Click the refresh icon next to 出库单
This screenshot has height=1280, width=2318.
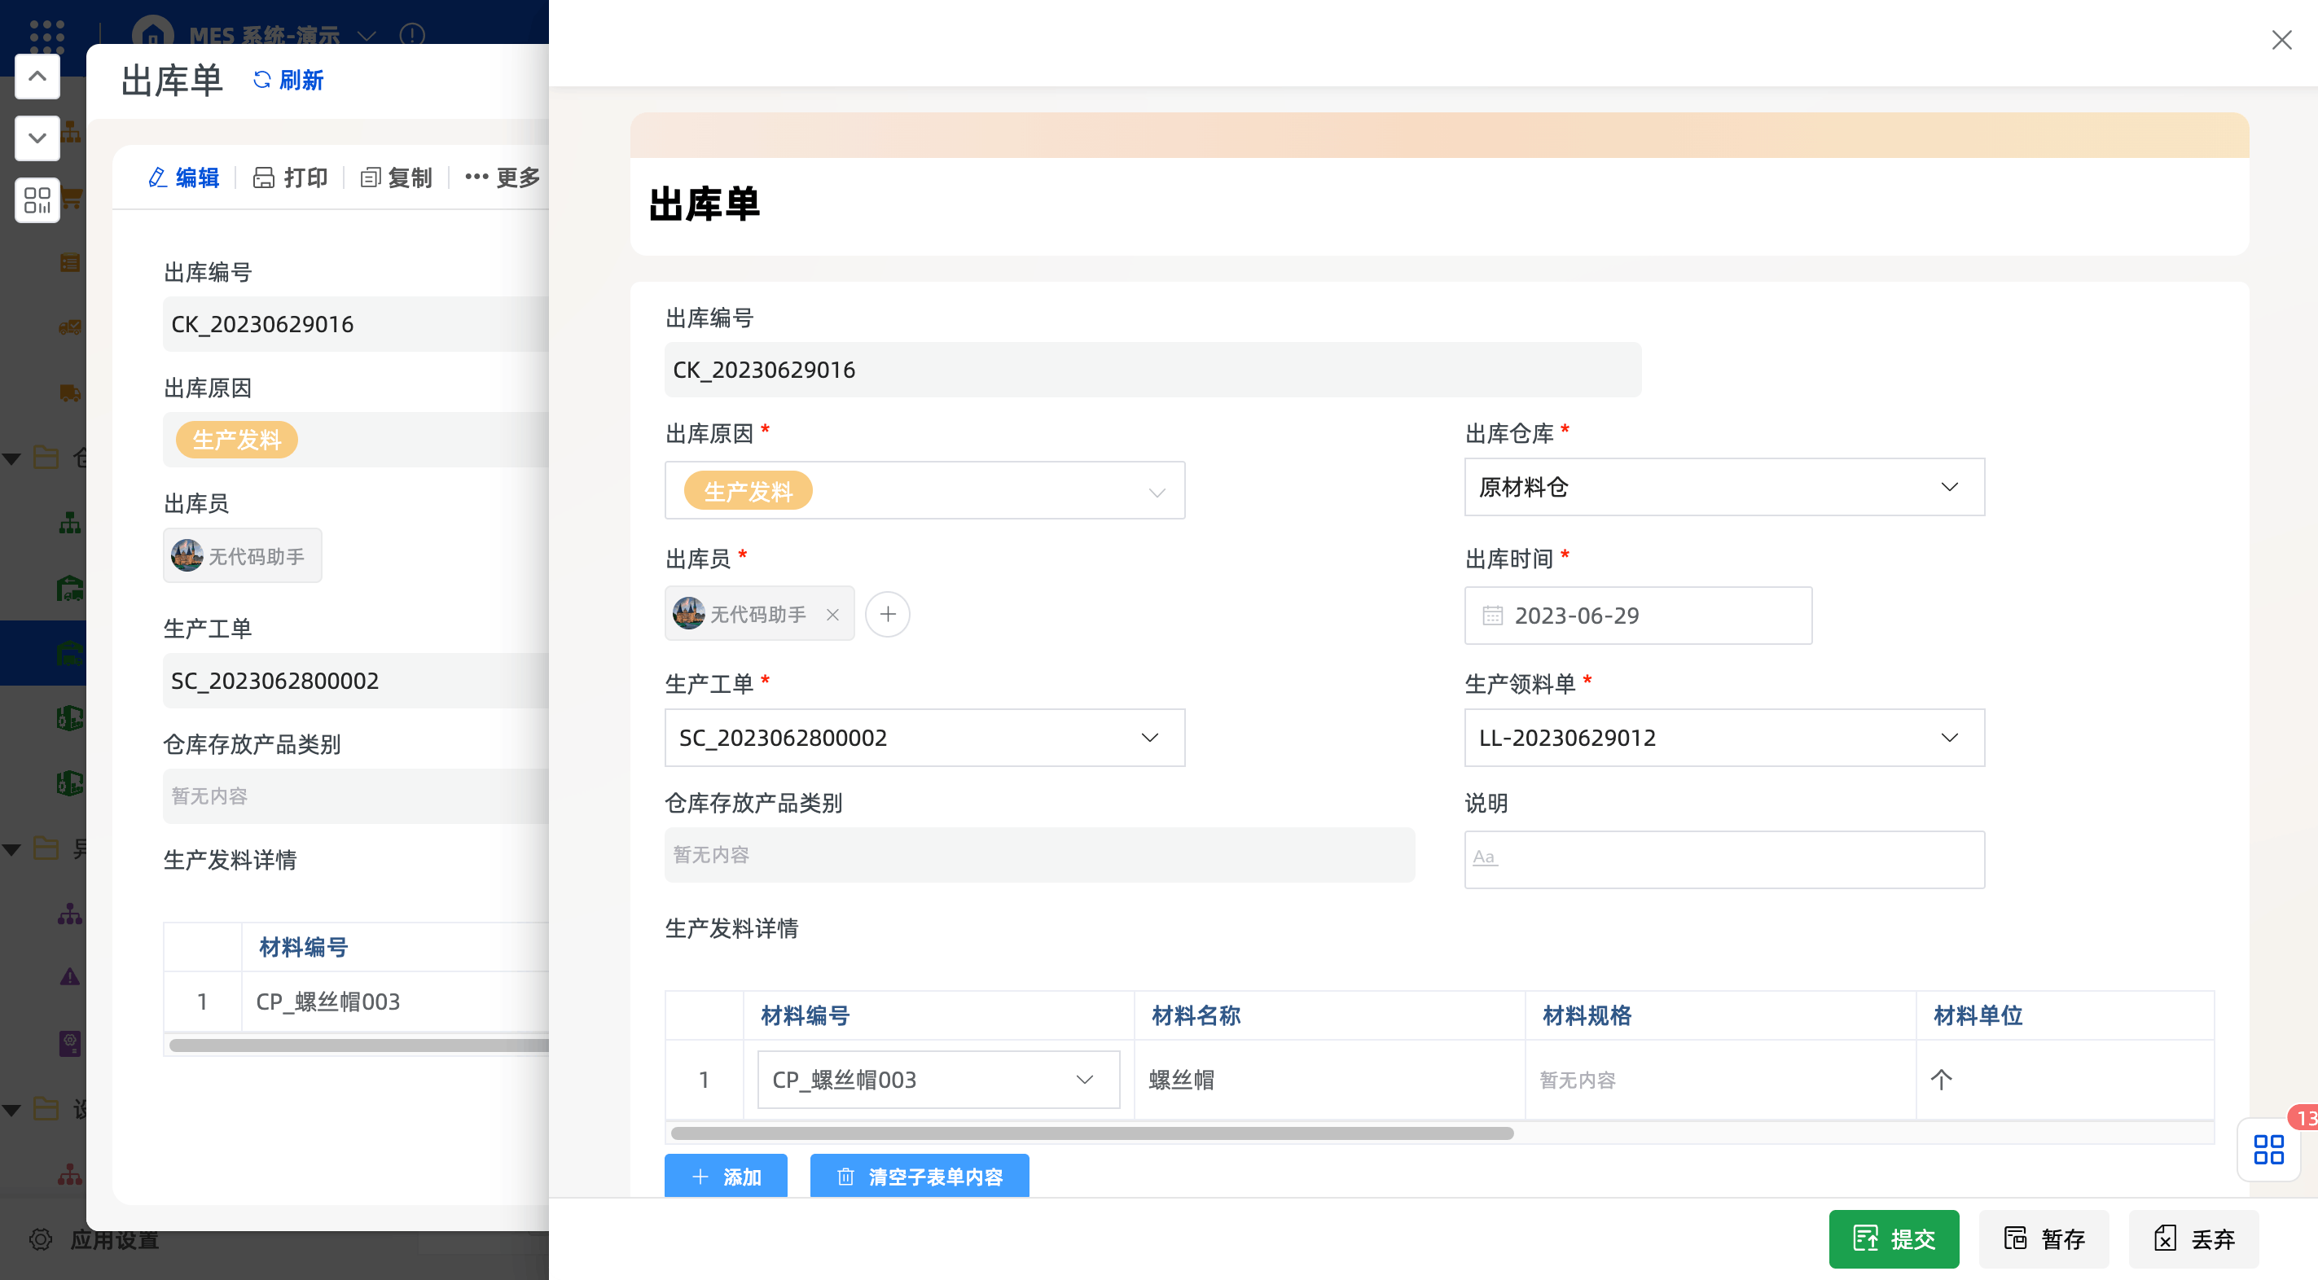262,80
